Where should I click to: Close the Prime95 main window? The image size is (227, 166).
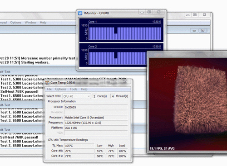tap(204, 15)
